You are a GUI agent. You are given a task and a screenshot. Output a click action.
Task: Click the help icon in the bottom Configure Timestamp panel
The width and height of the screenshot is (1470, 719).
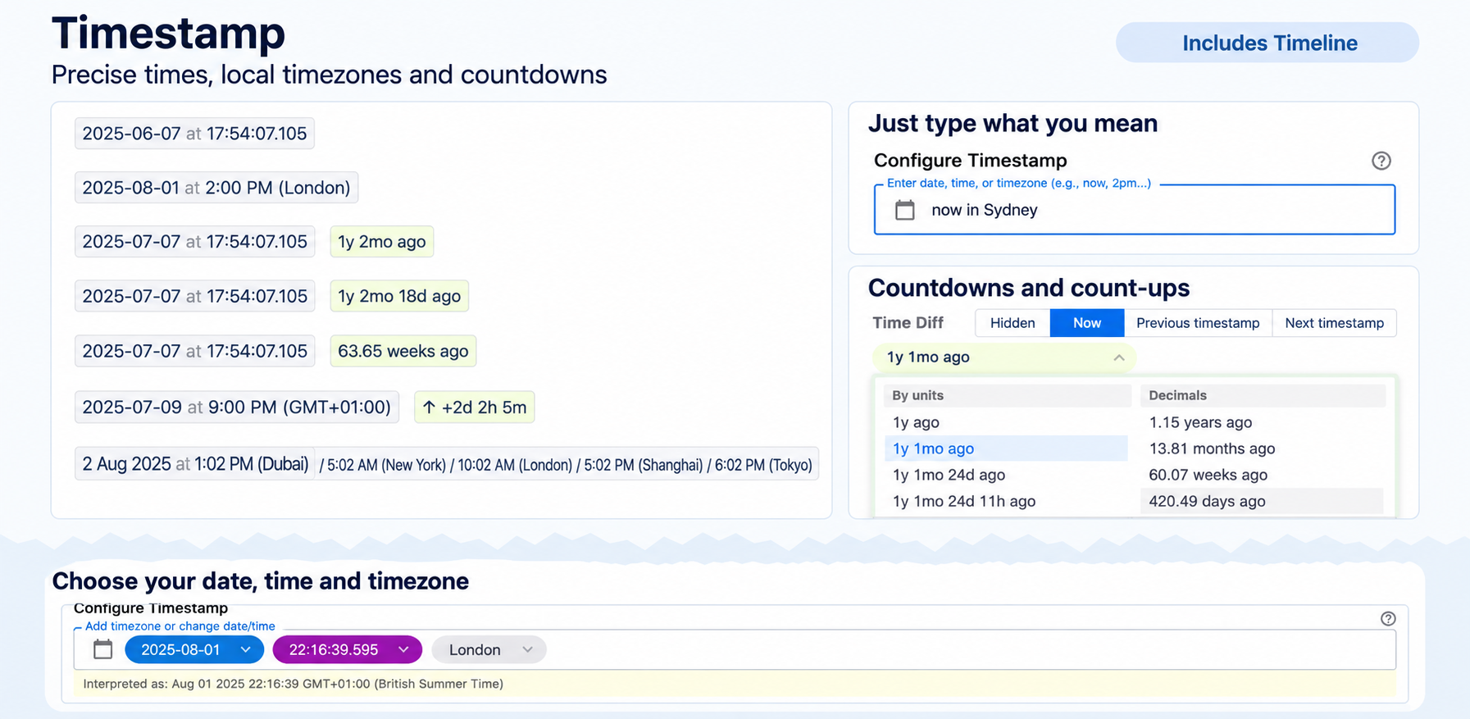point(1388,619)
